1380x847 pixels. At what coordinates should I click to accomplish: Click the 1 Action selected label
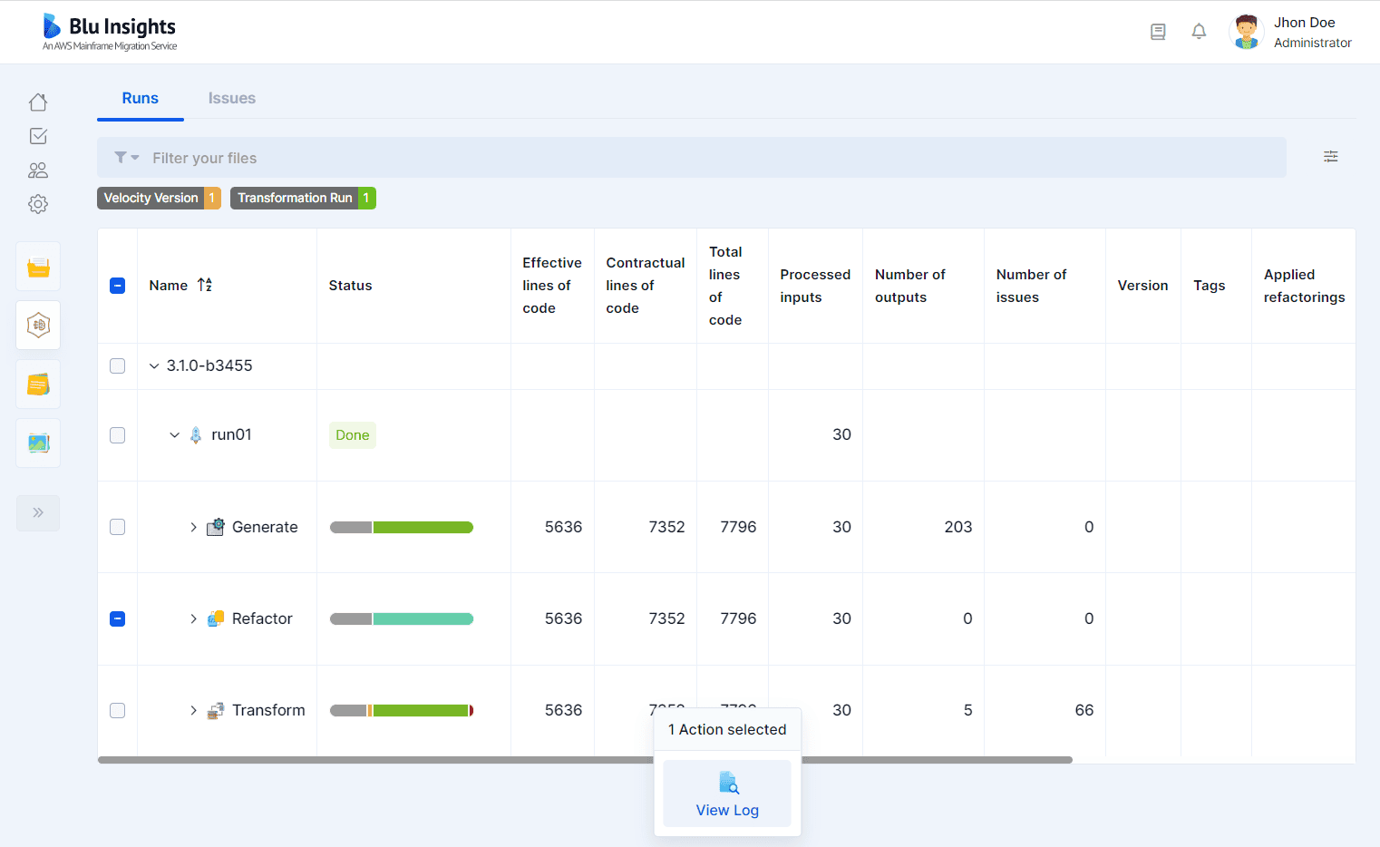pos(727,729)
